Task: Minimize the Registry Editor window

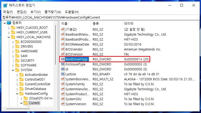Action: pos(170,5)
